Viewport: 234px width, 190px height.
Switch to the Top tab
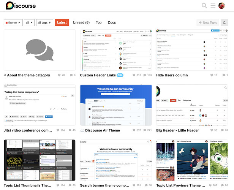pos(99,22)
